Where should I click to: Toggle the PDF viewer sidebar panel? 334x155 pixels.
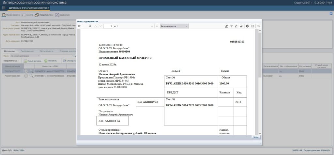(80, 26)
